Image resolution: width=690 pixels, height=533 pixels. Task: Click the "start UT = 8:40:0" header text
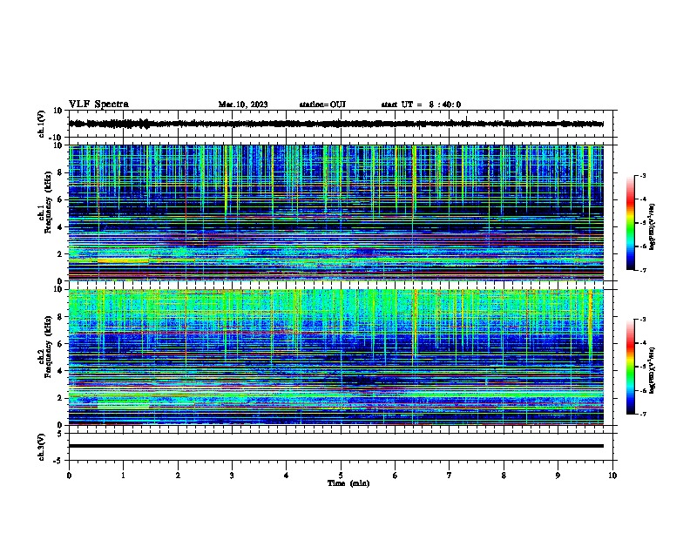(x=421, y=105)
